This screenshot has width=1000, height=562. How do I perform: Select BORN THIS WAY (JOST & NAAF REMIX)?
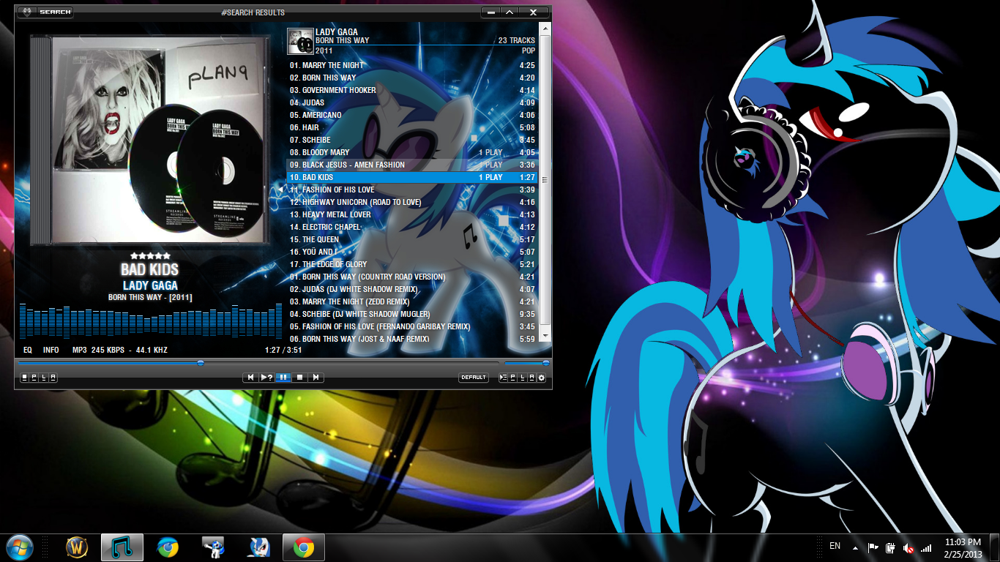click(x=411, y=339)
